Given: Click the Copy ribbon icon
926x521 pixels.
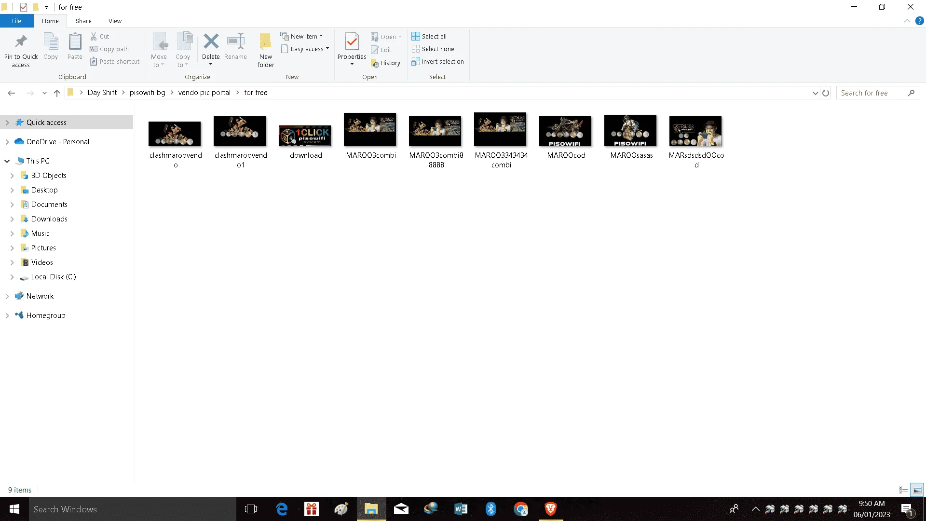Looking at the screenshot, I should click(51, 42).
